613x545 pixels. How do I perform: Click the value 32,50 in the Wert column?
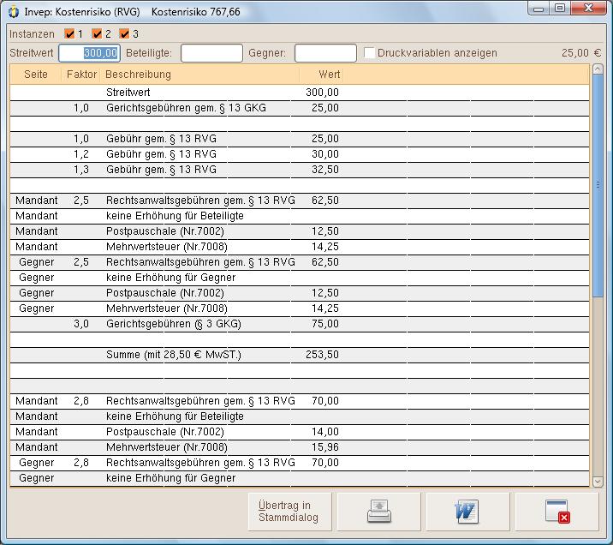(x=325, y=170)
